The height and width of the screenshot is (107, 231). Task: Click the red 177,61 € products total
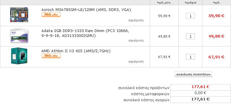pos(200,87)
